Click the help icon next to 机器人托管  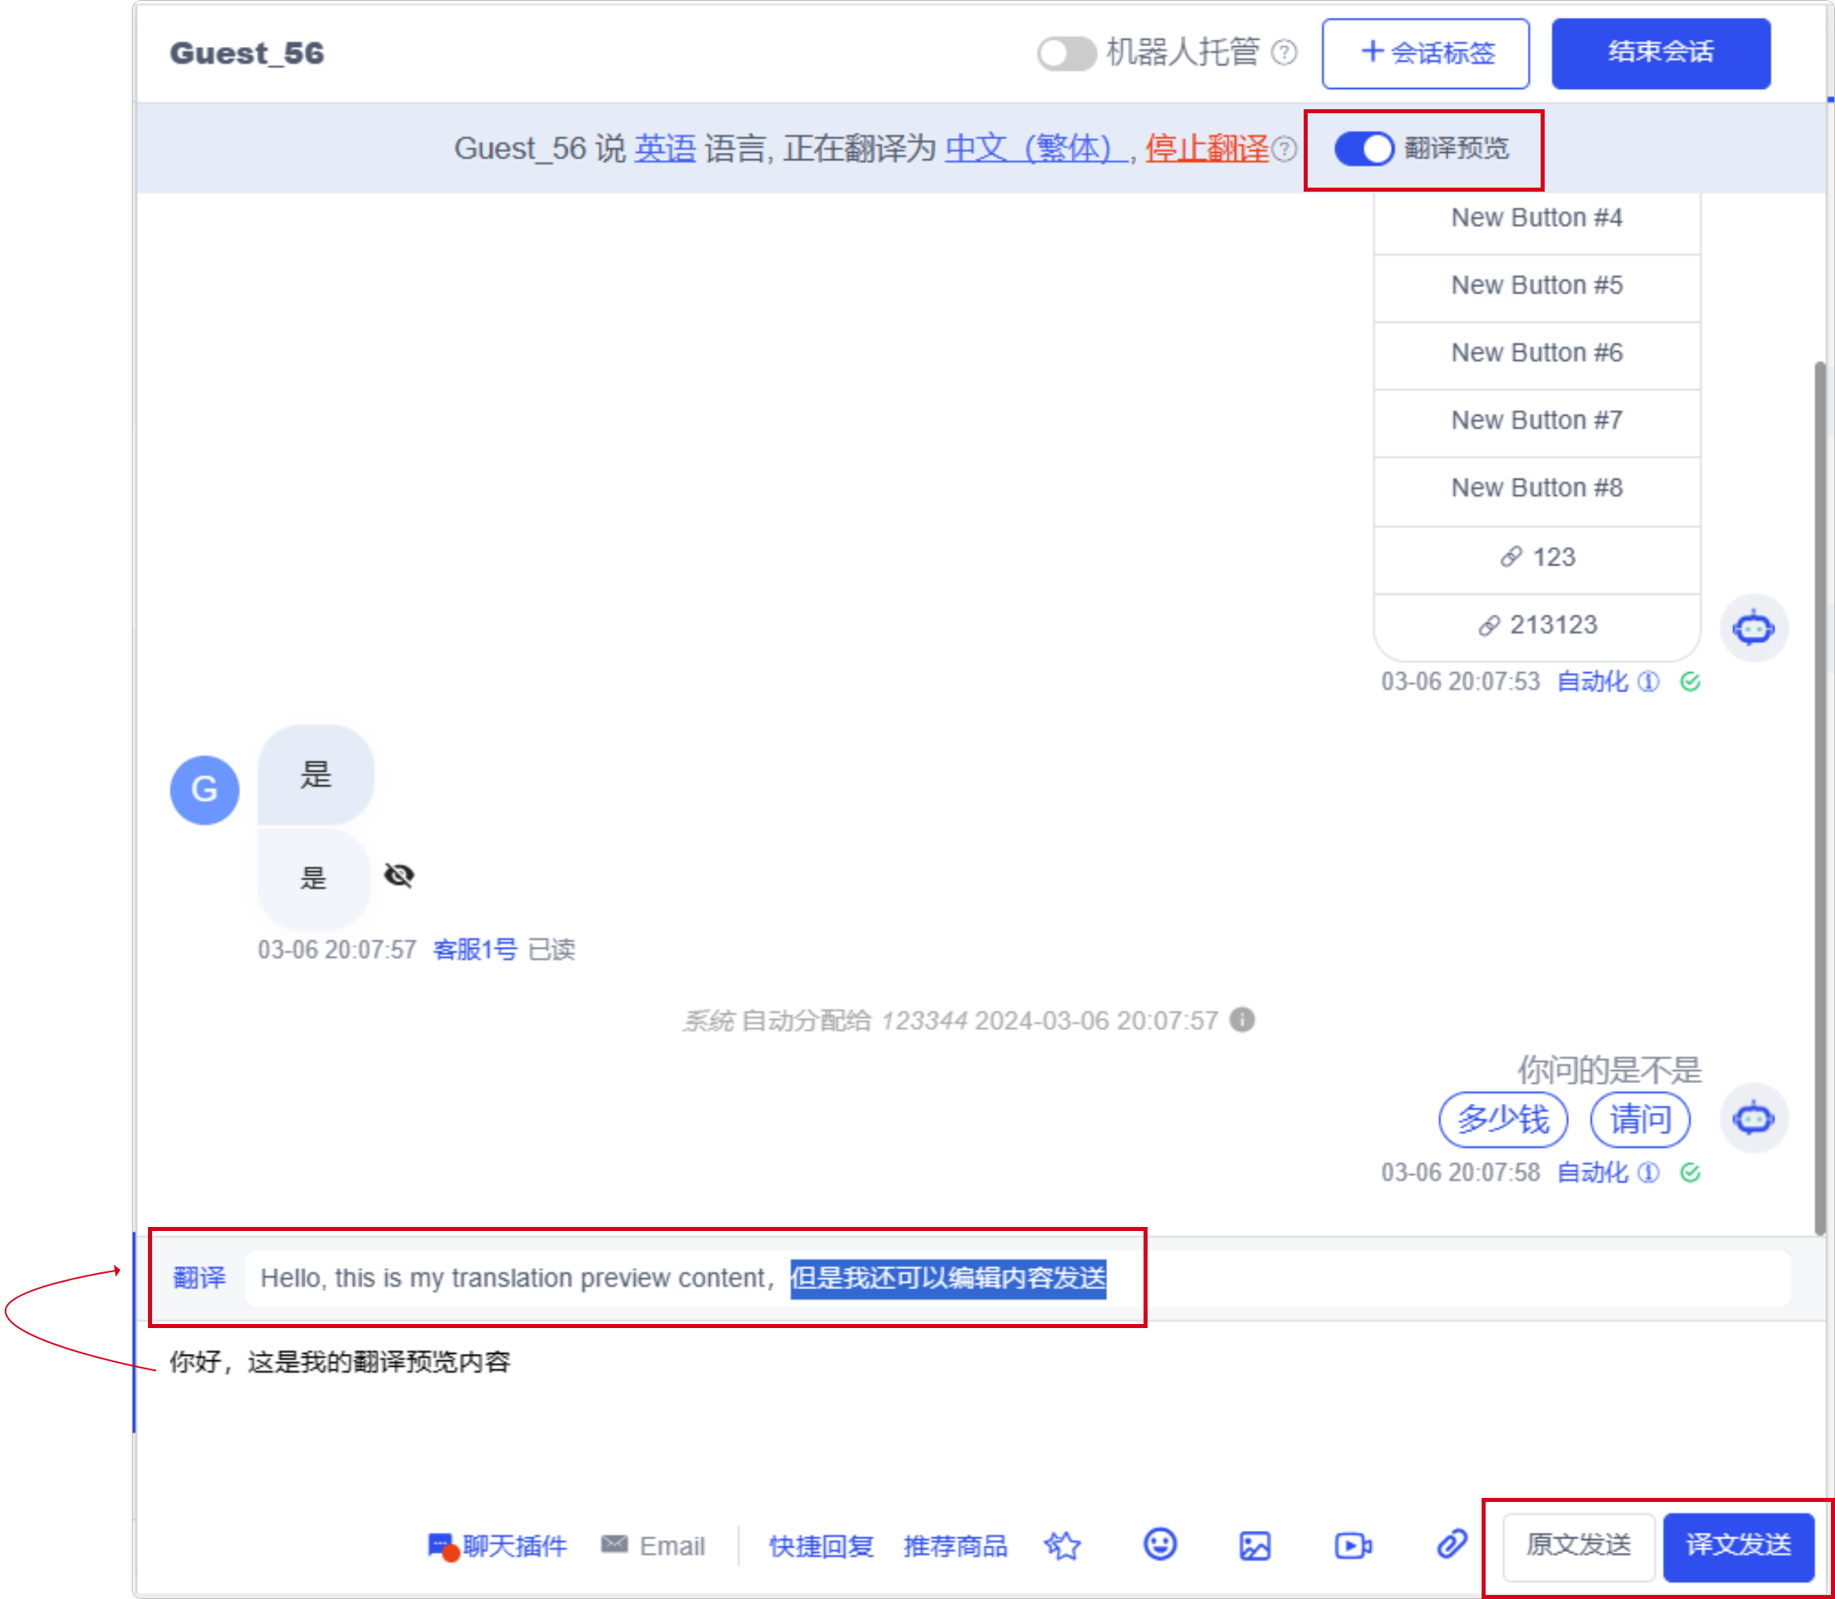(1283, 53)
